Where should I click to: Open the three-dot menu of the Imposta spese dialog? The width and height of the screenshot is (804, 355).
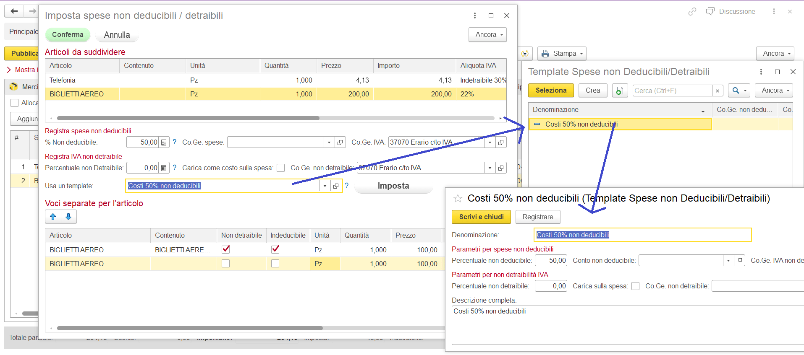pyautogui.click(x=475, y=16)
